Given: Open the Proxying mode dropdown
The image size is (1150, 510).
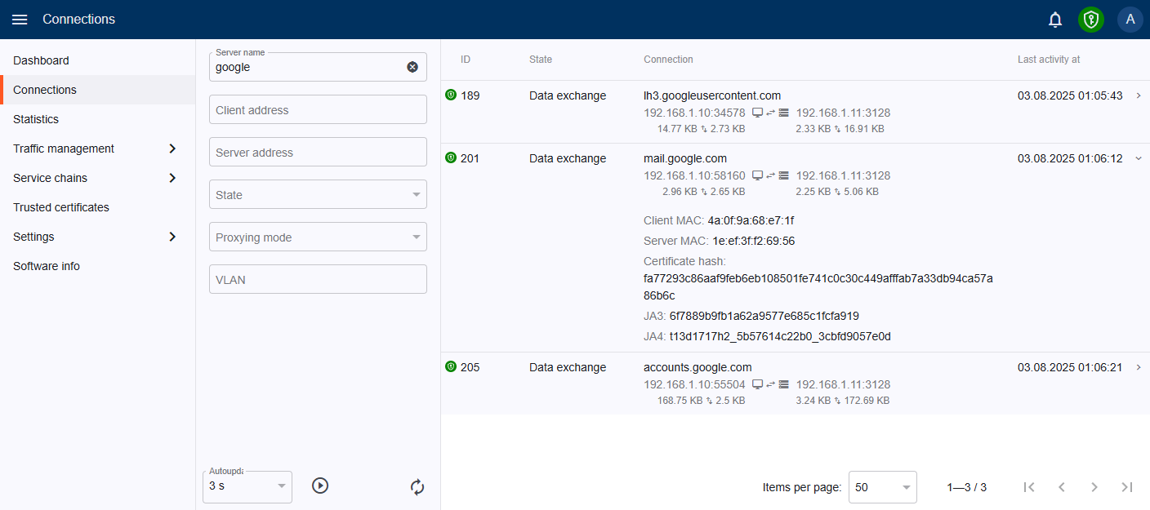Looking at the screenshot, I should 318,237.
